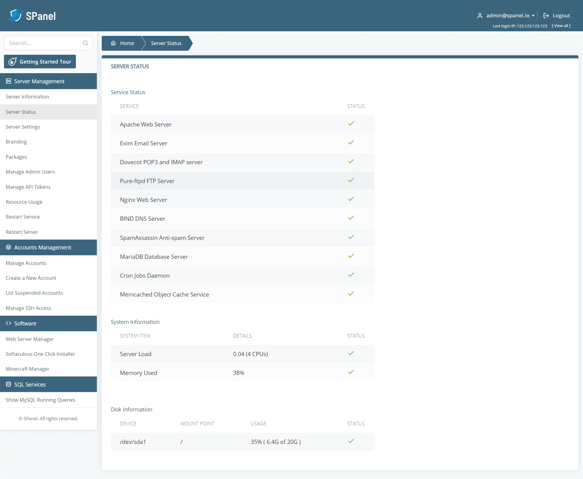Click the Getting Started Tour icon
Image resolution: width=583 pixels, height=479 pixels.
pos(12,62)
